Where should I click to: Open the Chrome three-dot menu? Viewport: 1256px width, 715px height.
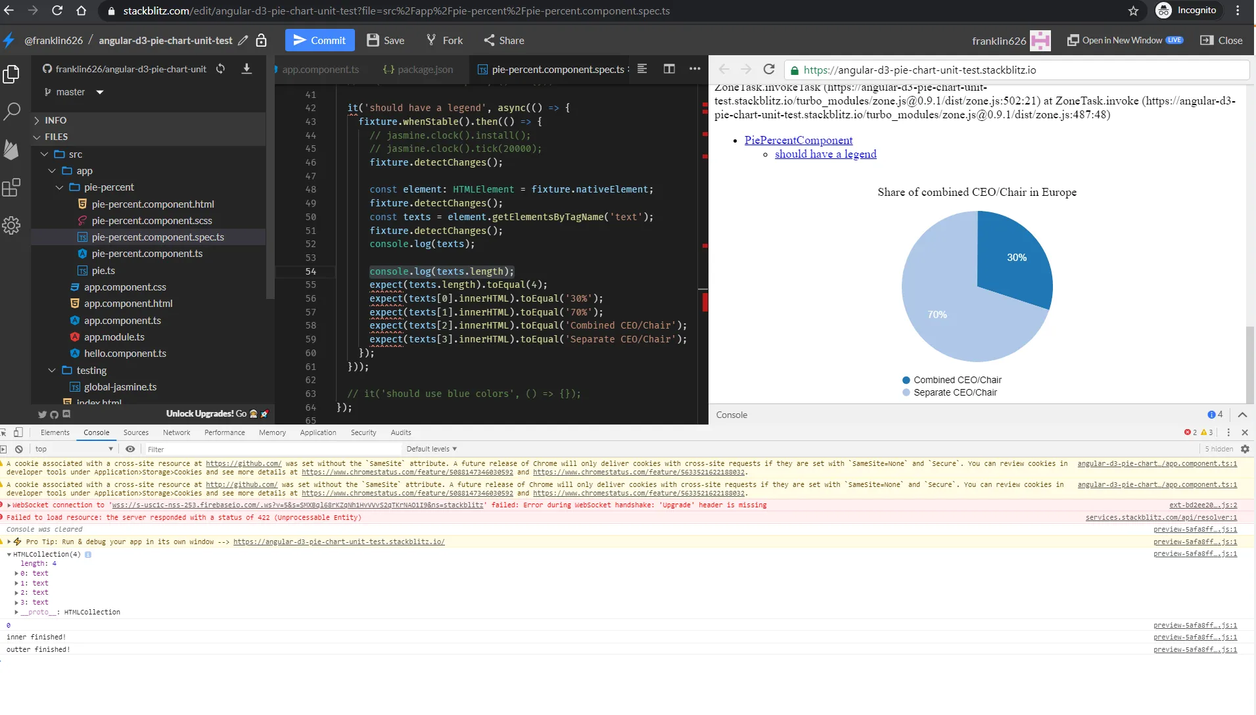click(1238, 11)
